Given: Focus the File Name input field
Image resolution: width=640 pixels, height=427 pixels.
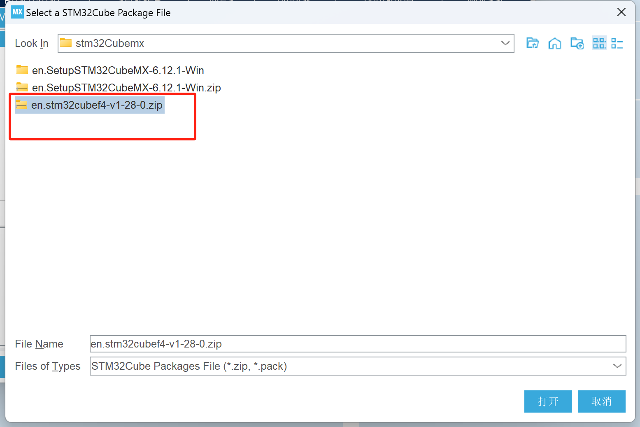Looking at the screenshot, I should [x=358, y=344].
